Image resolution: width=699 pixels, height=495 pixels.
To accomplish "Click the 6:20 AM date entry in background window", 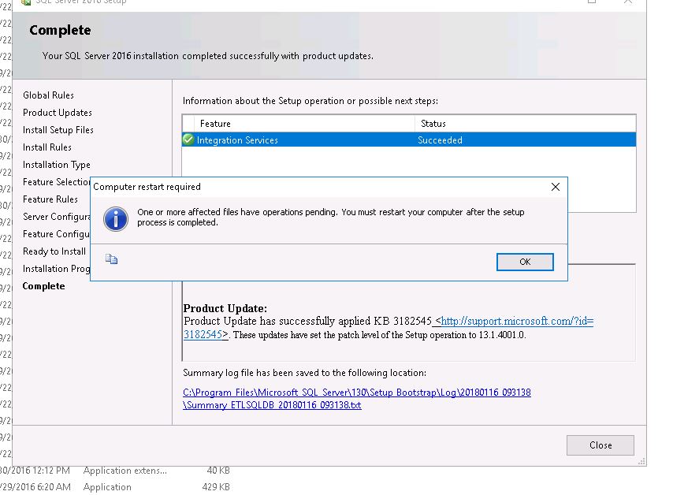I will point(35,487).
